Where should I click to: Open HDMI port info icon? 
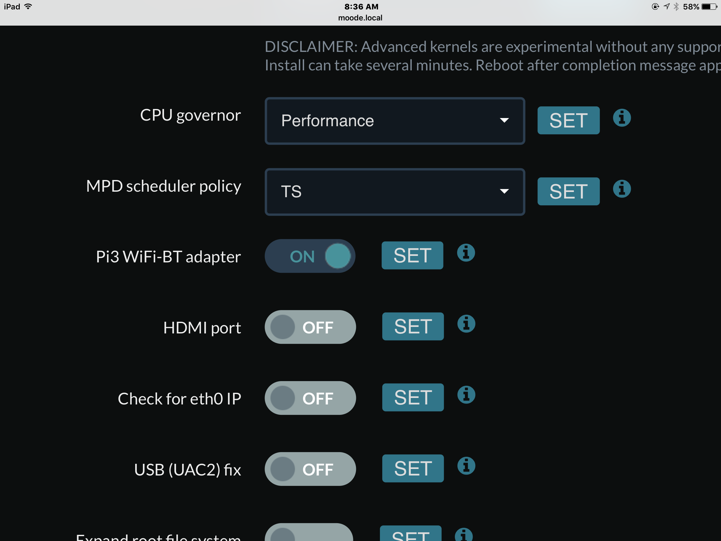coord(466,324)
